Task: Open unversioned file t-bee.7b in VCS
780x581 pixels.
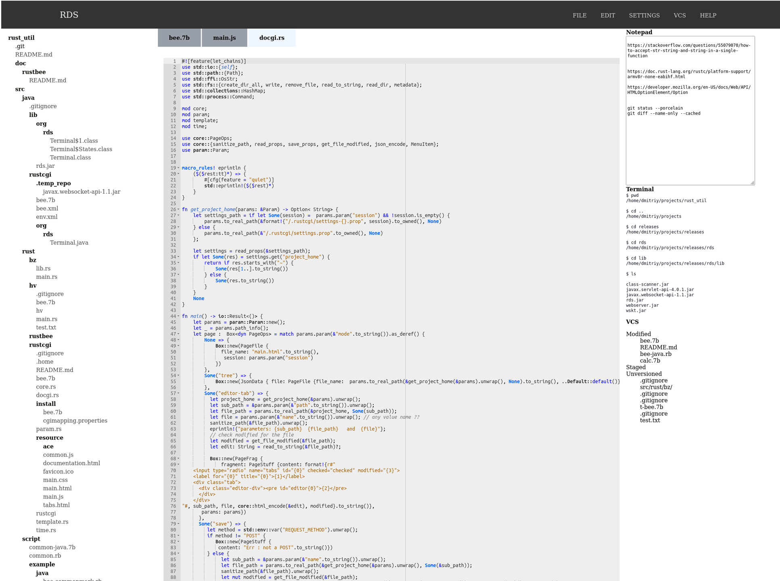Action: pos(651,407)
